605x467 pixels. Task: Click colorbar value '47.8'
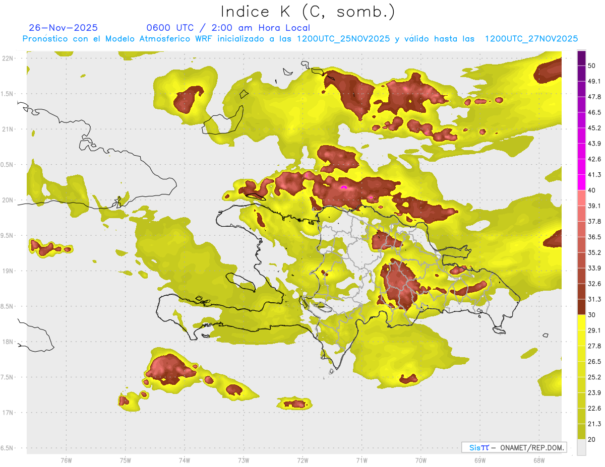594,97
